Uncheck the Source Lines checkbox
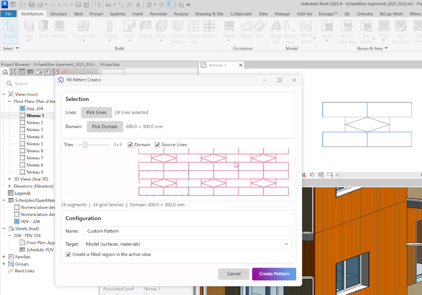The image size is (422, 295). [157, 145]
